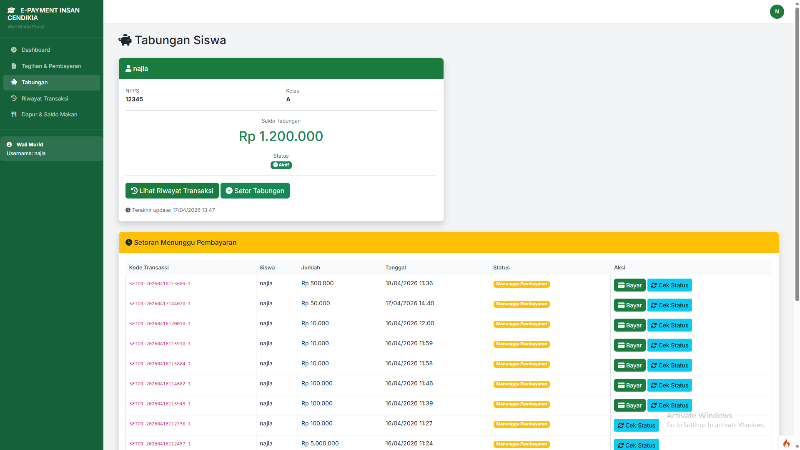Click the piggy bank icon beside Tabungan
800x450 pixels.
(14, 82)
